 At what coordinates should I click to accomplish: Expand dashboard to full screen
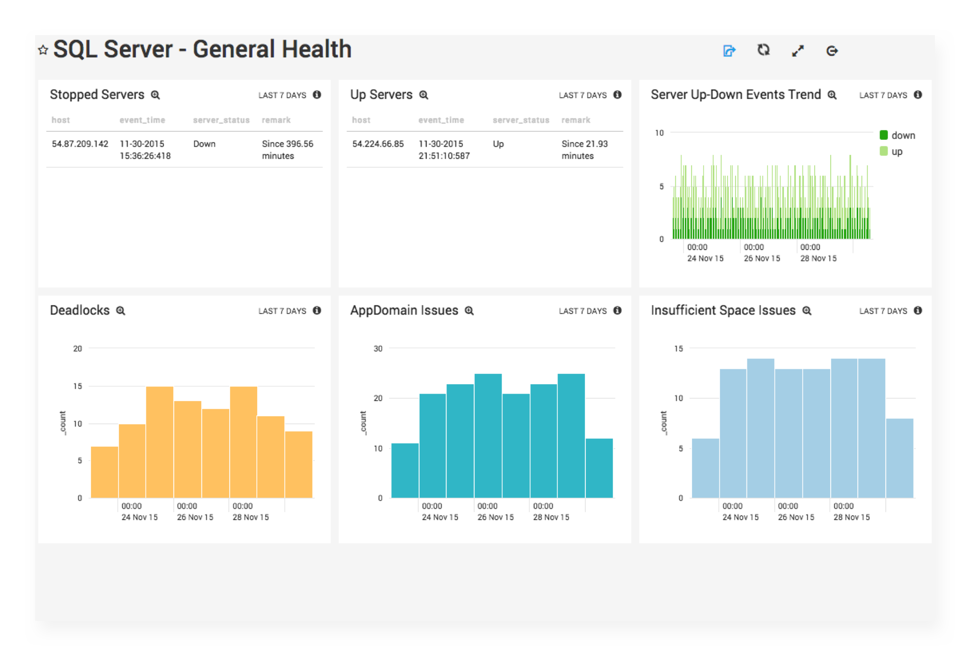(798, 51)
